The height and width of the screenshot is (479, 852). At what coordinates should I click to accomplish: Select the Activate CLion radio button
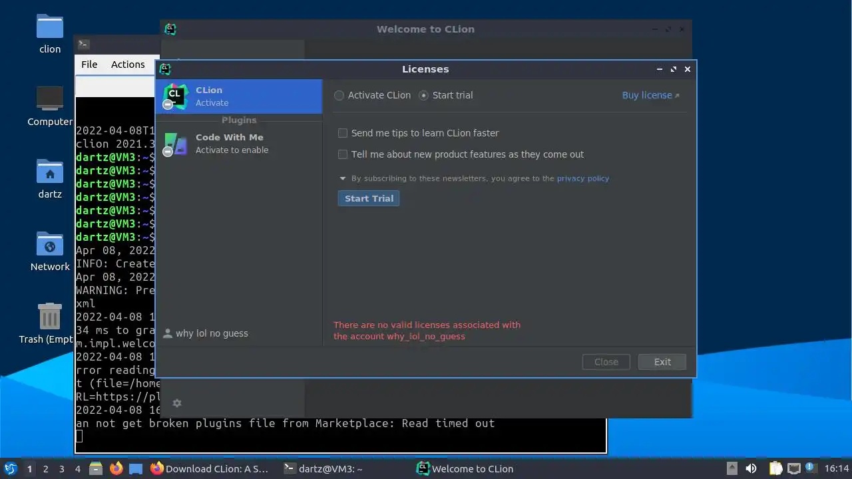coord(339,95)
